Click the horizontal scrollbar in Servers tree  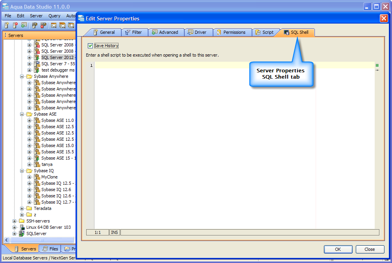click(42, 240)
